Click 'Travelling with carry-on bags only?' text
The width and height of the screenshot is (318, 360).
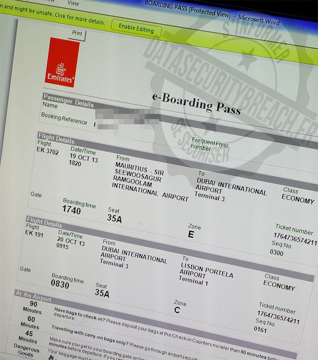click(x=90, y=335)
